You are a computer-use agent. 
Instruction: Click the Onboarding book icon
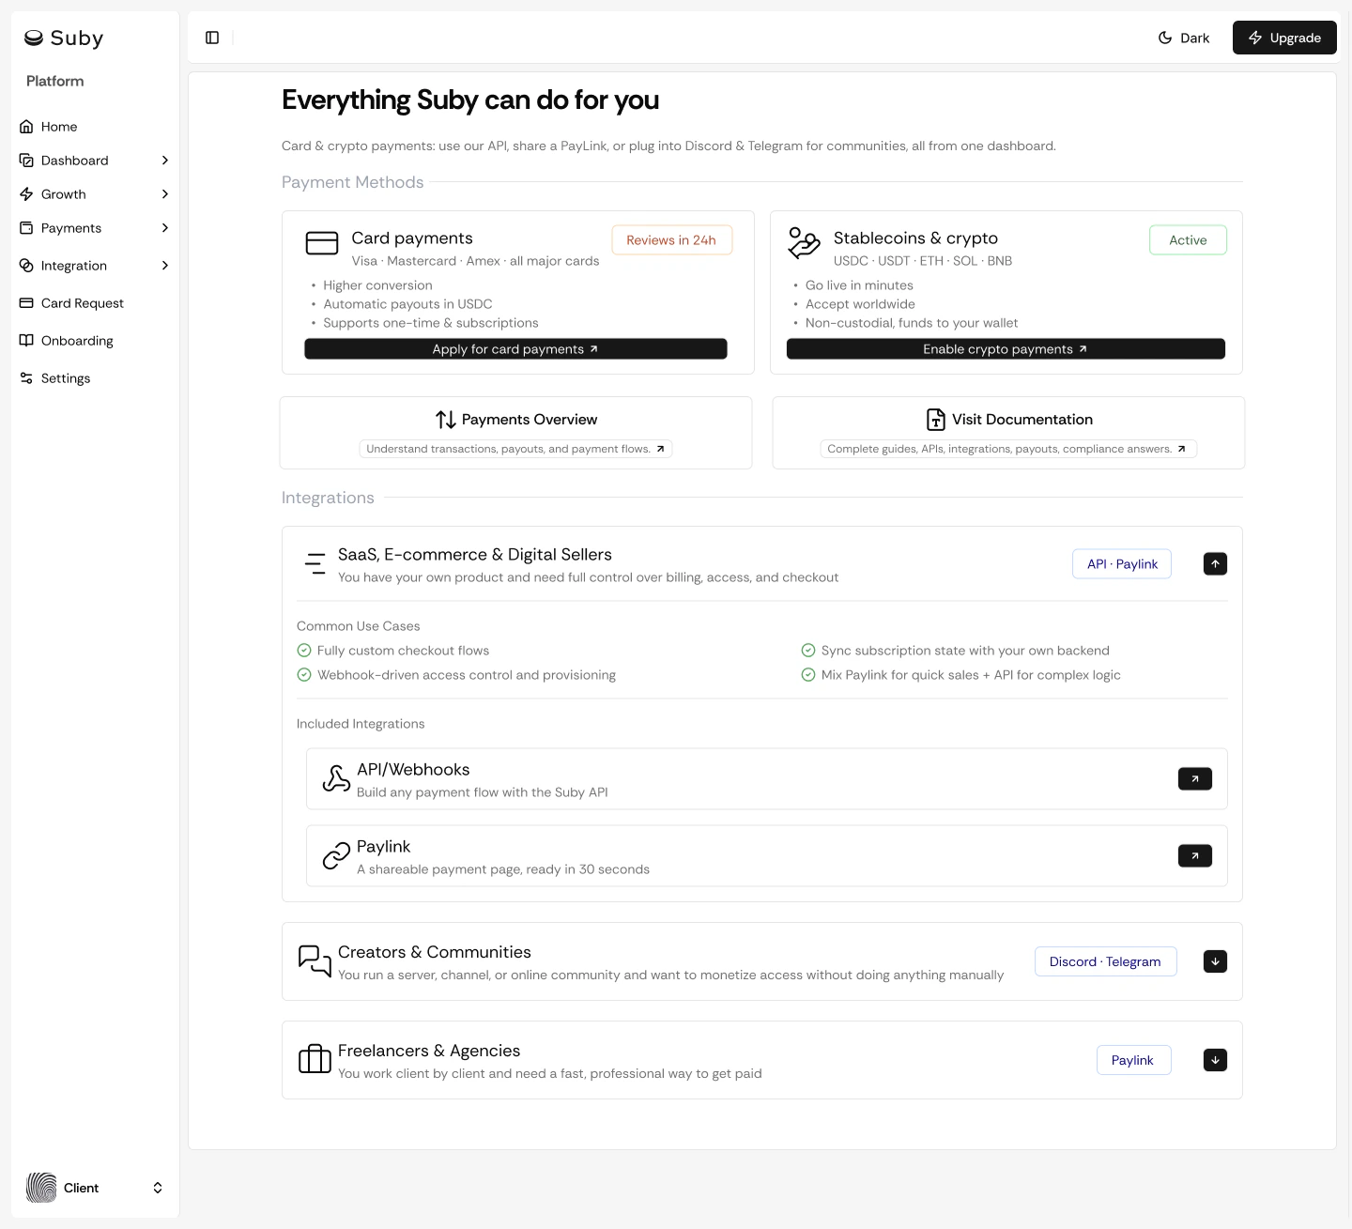[x=27, y=340]
